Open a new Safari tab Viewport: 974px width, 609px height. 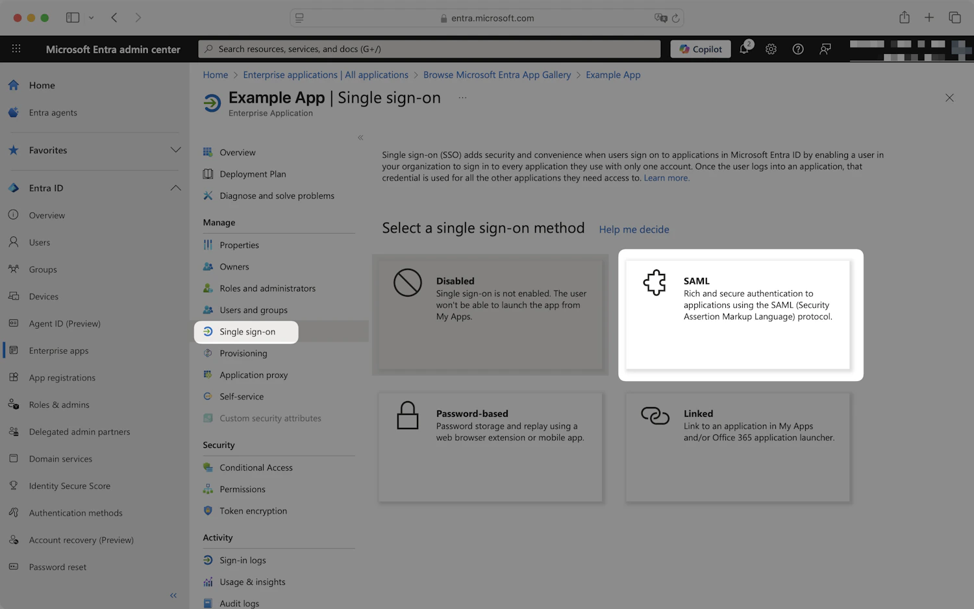929,18
